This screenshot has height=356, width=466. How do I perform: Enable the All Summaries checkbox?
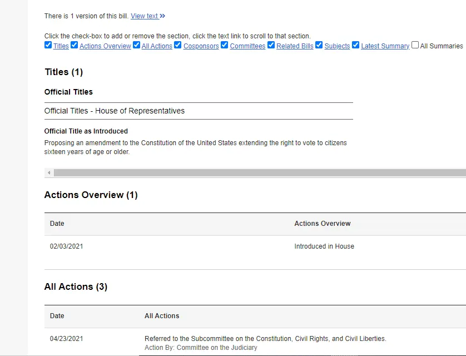pos(415,45)
